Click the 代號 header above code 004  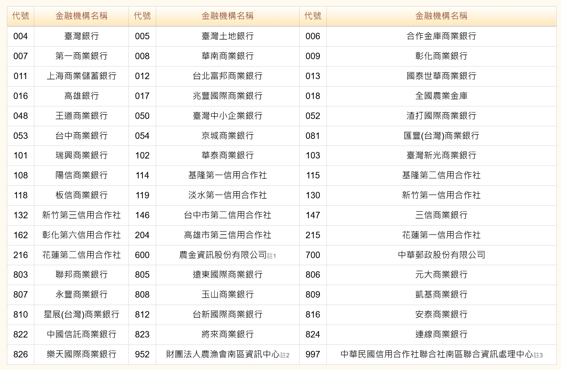click(x=20, y=16)
